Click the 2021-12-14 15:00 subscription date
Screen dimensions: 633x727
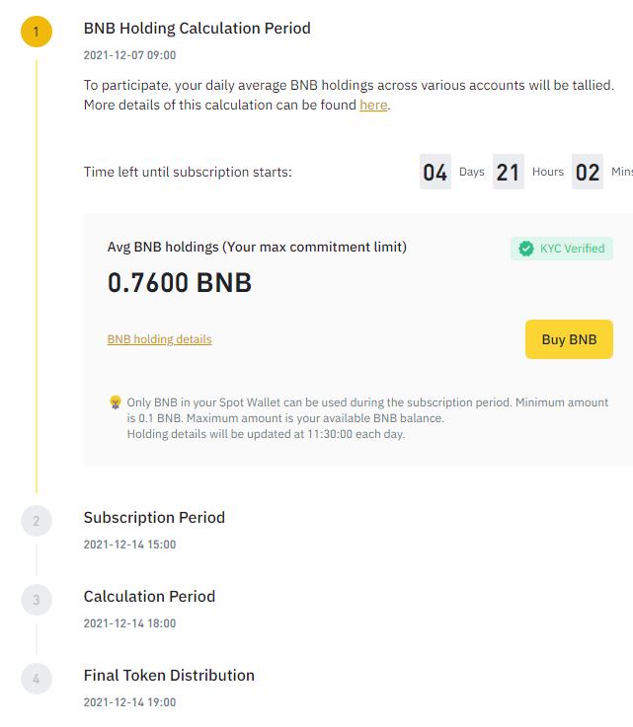tap(129, 545)
